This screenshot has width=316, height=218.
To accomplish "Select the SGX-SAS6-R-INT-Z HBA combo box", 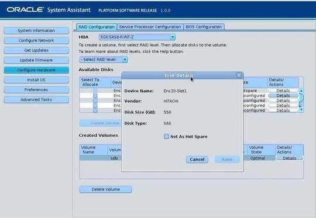I will pos(137,37).
